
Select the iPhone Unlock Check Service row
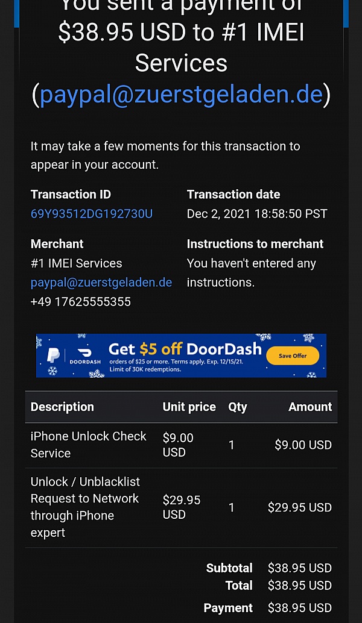[89, 445]
